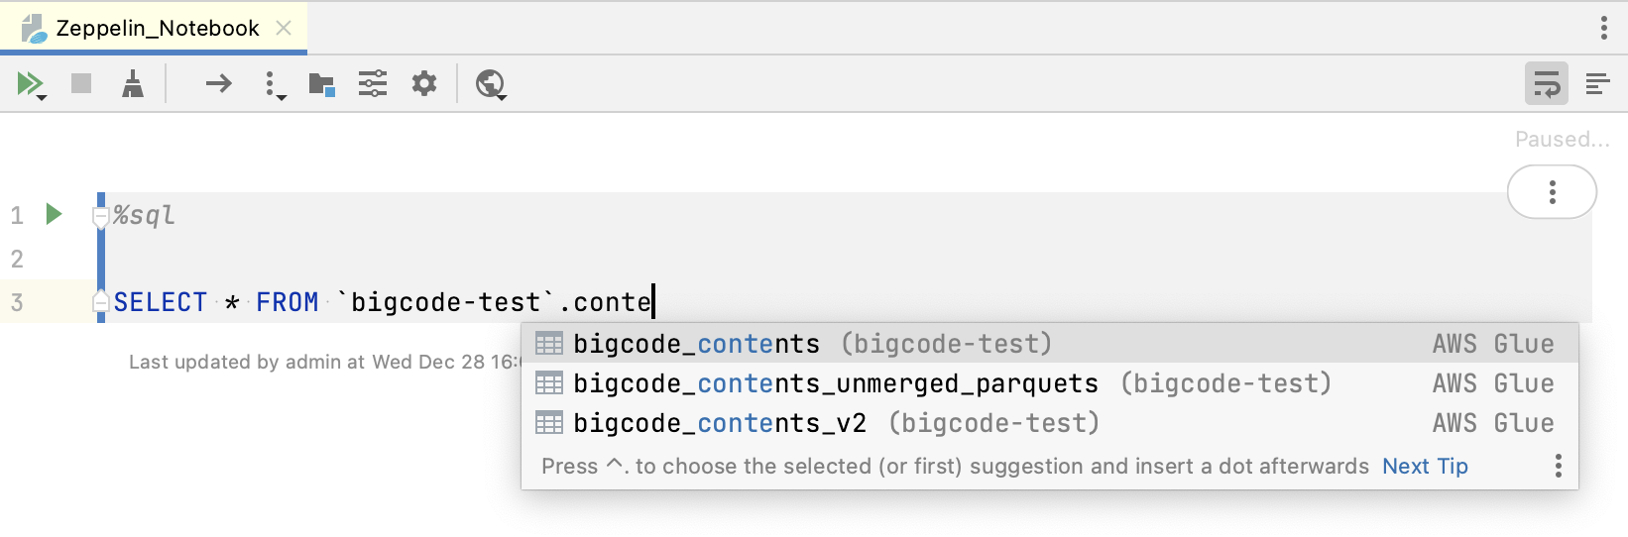Switch to the Zeppelin_Notebook tab
Viewport: 1628px width, 537px height.
[x=154, y=28]
